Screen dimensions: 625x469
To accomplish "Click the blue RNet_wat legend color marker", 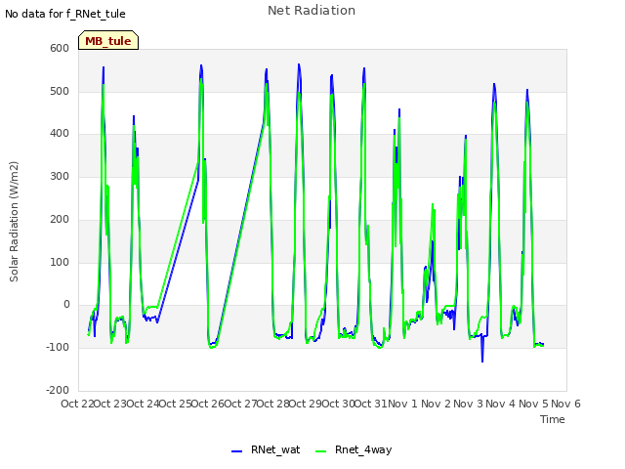I will (x=236, y=451).
